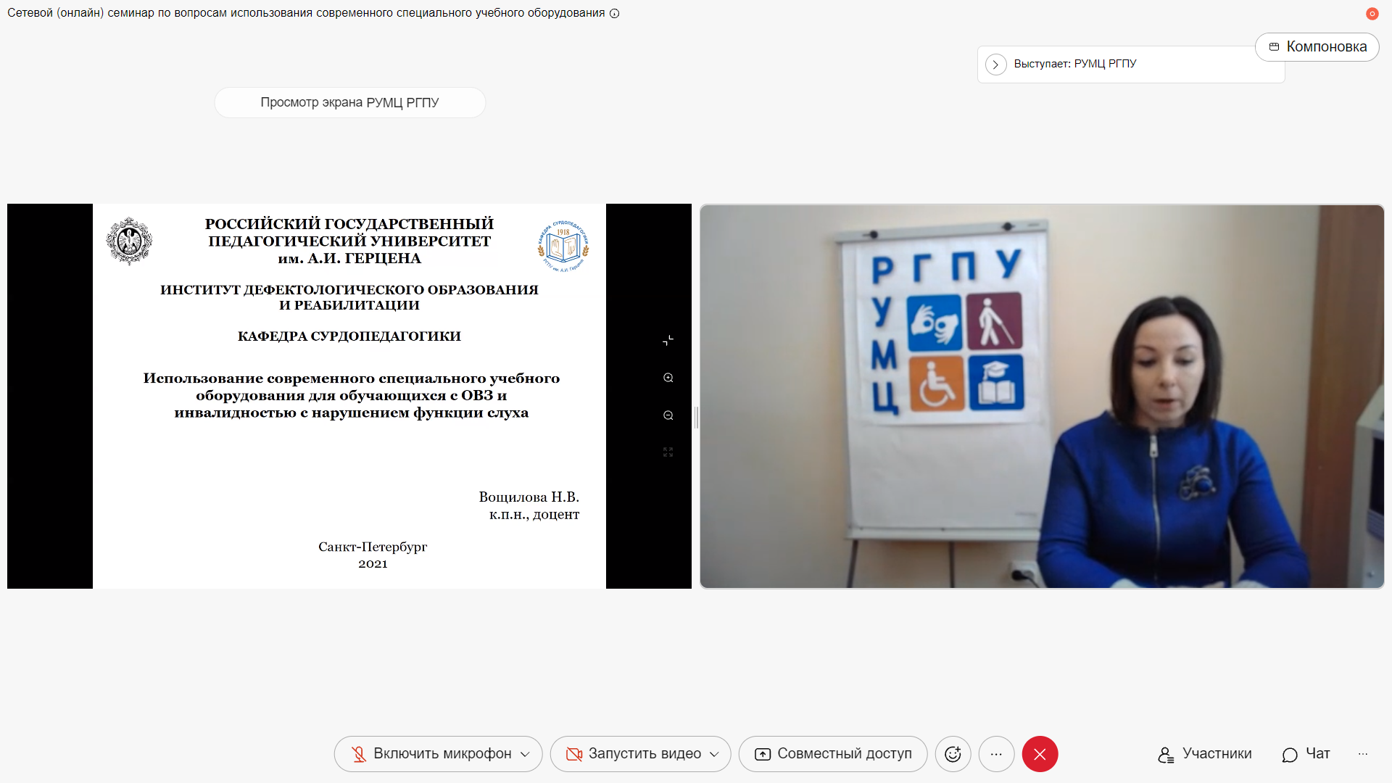Fit shared screen to window icon

(668, 452)
